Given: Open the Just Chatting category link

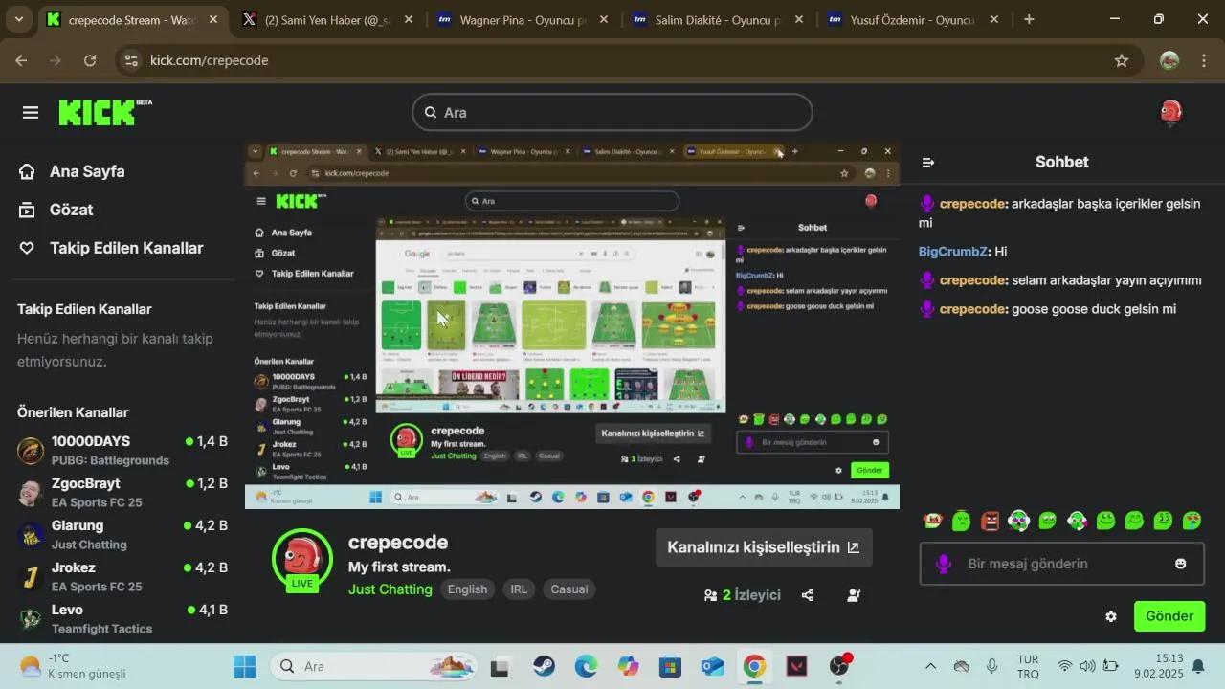Looking at the screenshot, I should [x=390, y=589].
